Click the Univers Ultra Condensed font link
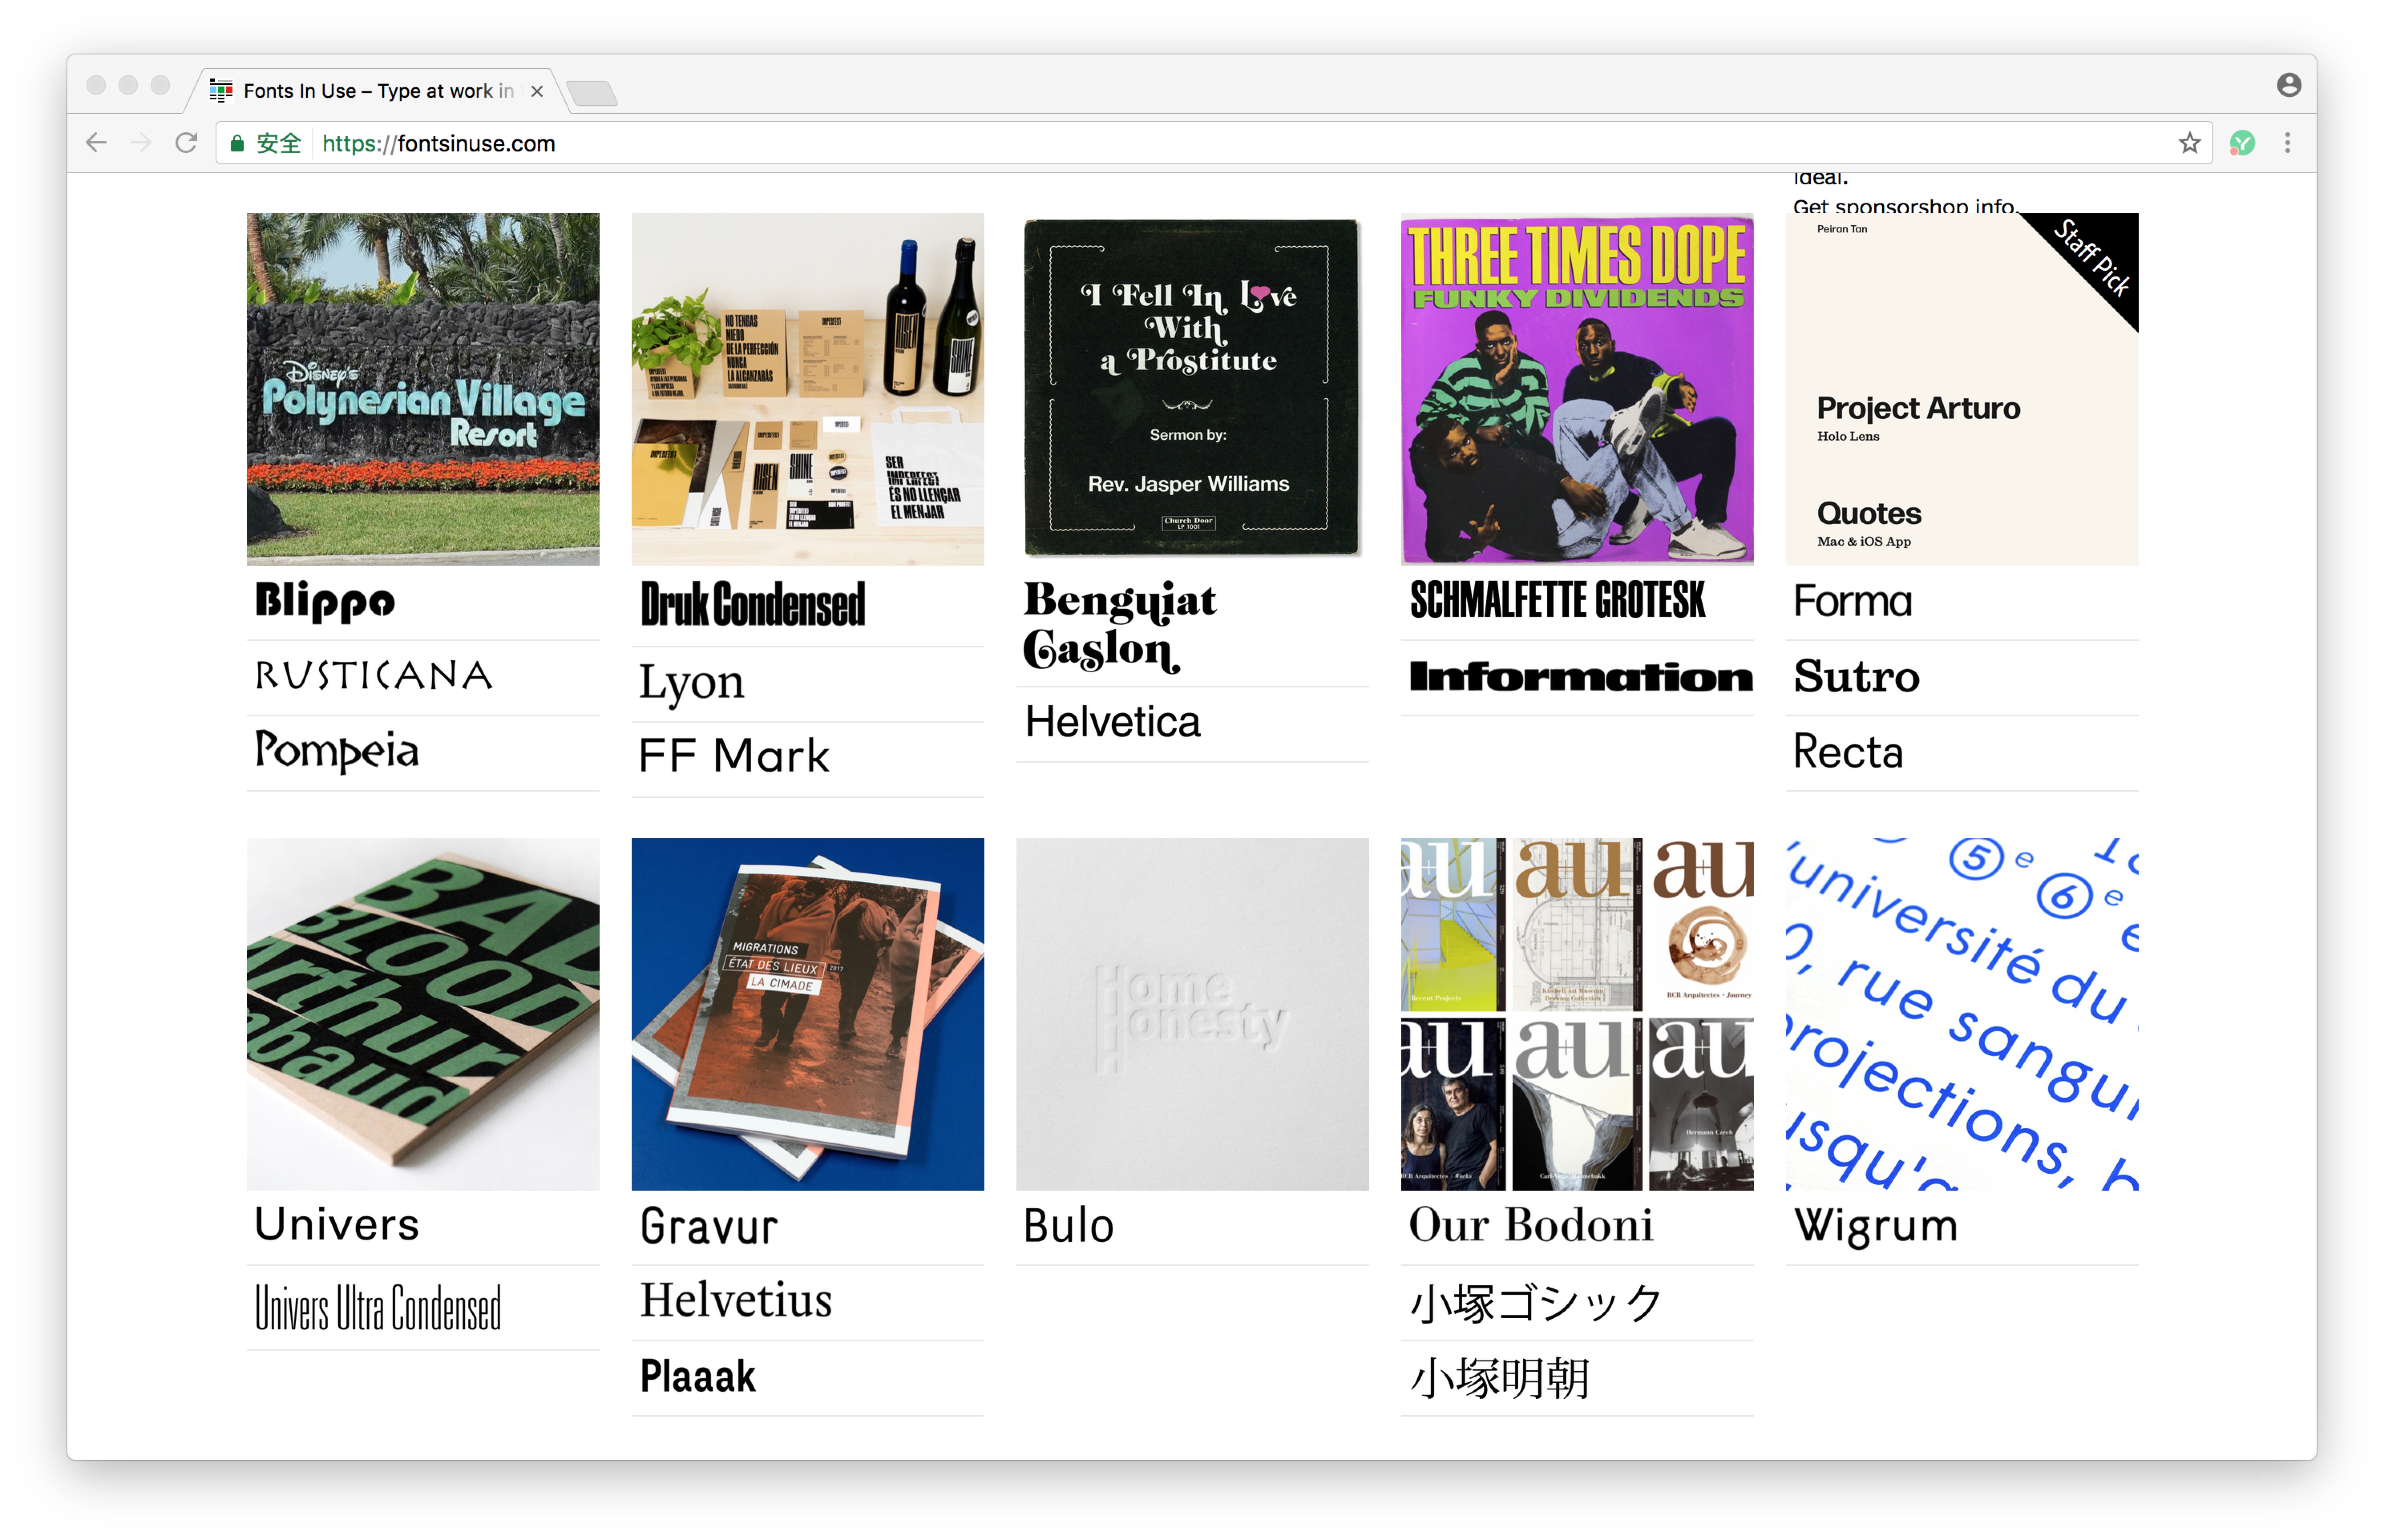The width and height of the screenshot is (2384, 1540). pyautogui.click(x=378, y=1308)
